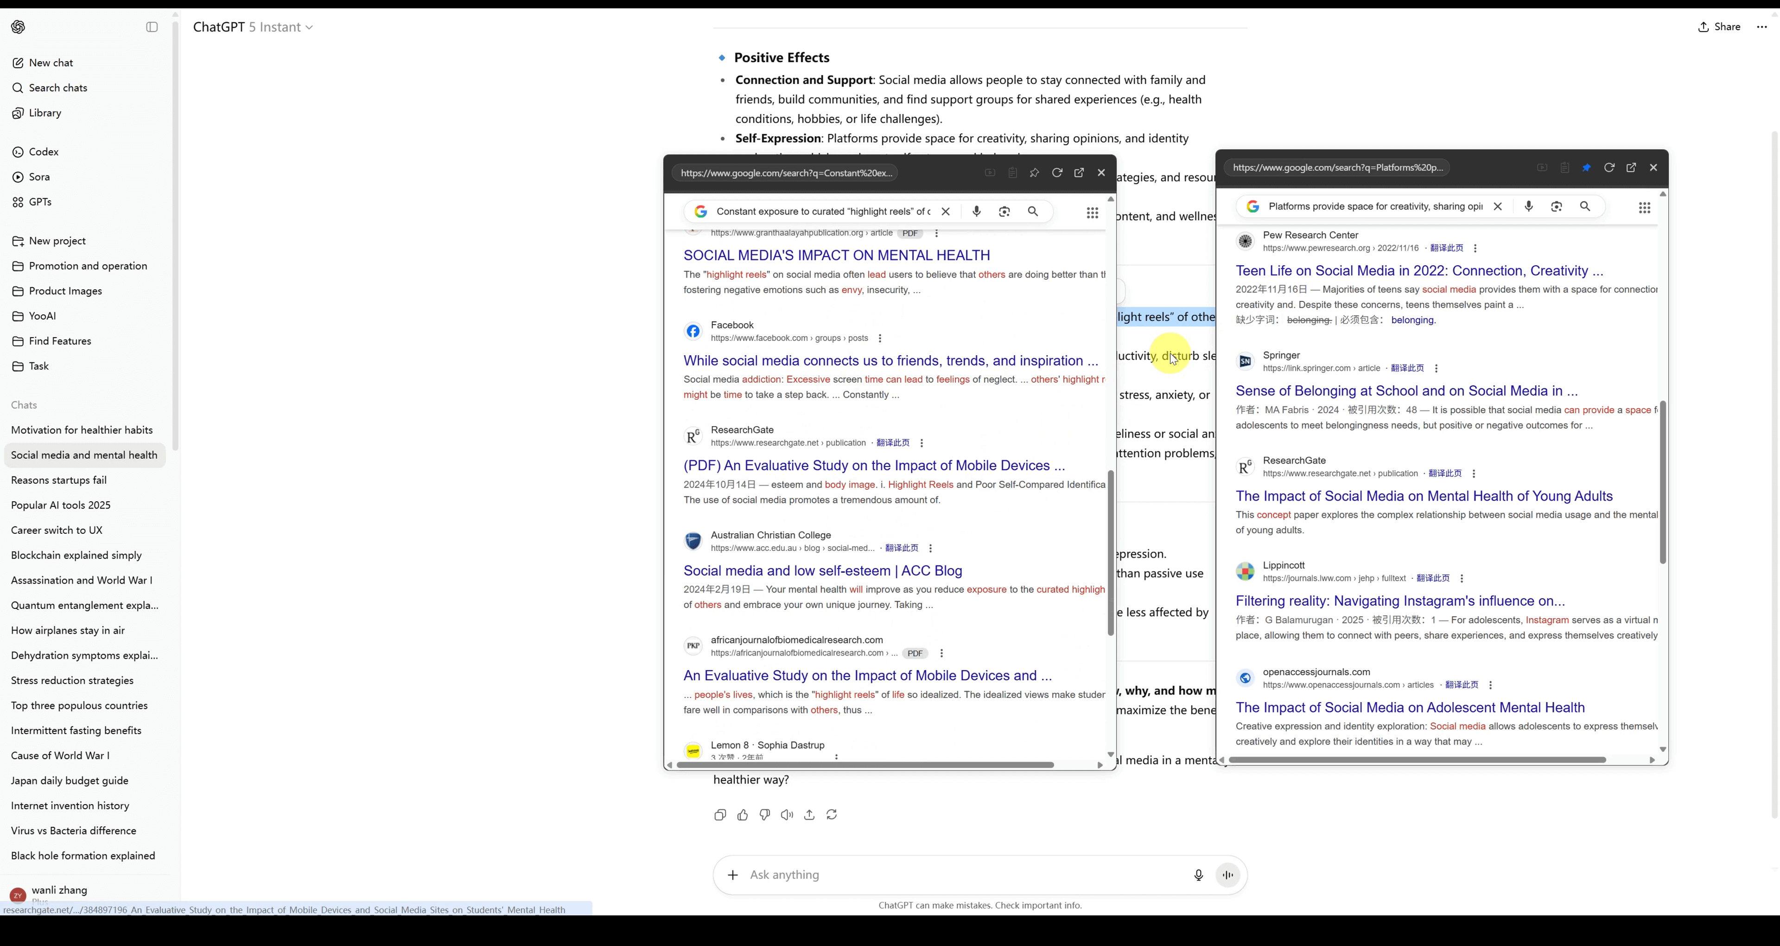Open Google apps grid in right popup
The width and height of the screenshot is (1780, 946).
pyautogui.click(x=1645, y=207)
